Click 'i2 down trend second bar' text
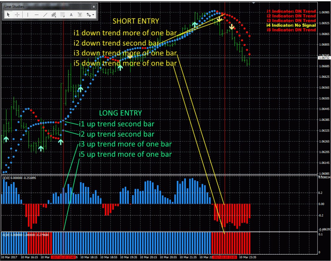Image resolution: width=331 pixels, height=261 pixels. pos(116,43)
